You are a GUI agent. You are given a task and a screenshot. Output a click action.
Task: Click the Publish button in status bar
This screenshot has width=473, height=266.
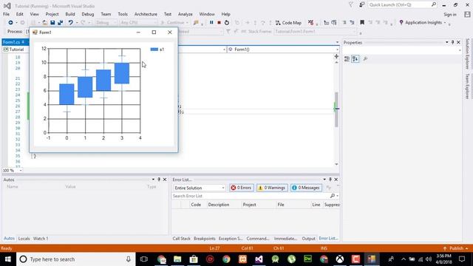(456, 248)
